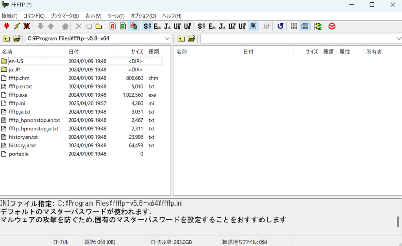Open the change folder icon in remote pane
This screenshot has width=402, height=246.
click(x=192, y=38)
